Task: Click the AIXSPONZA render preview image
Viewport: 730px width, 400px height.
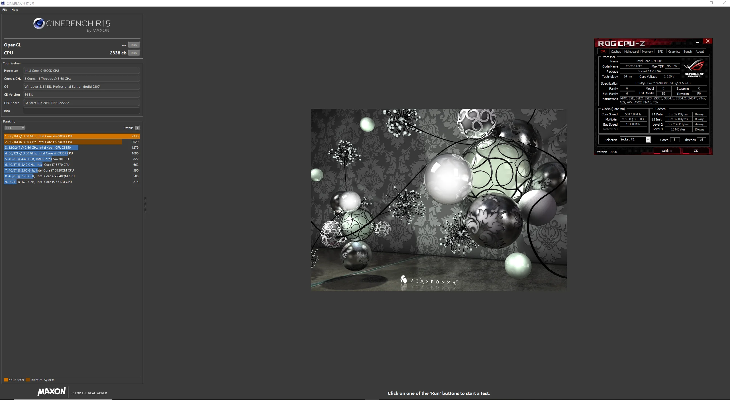Action: pos(439,200)
